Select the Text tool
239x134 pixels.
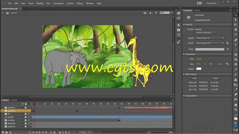pyautogui.click(x=236, y=45)
